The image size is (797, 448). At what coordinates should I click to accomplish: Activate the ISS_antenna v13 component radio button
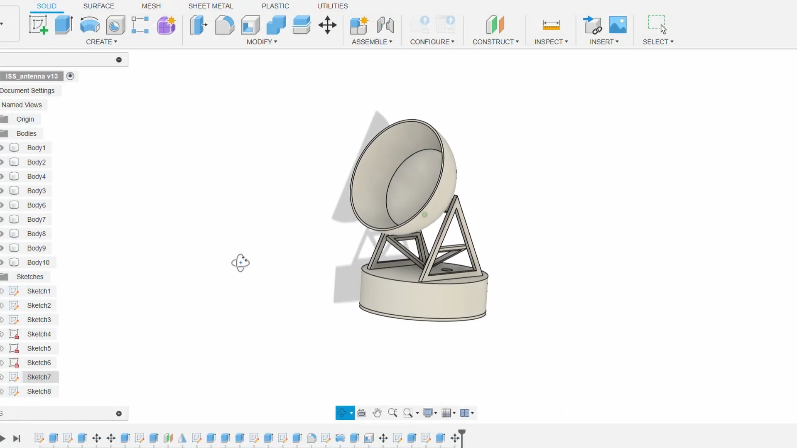pyautogui.click(x=70, y=76)
